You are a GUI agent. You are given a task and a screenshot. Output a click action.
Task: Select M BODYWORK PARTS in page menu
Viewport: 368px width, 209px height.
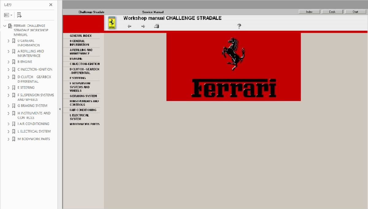[x=84, y=124]
